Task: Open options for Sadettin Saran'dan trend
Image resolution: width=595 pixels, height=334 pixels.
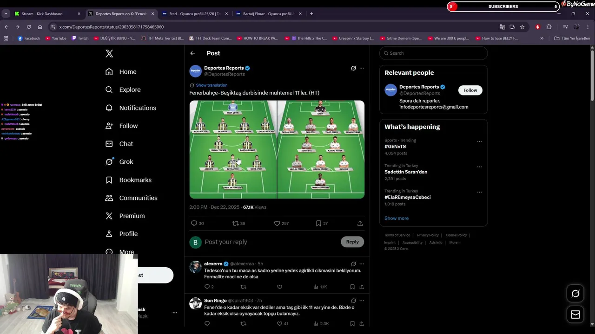Action: tap(479, 167)
